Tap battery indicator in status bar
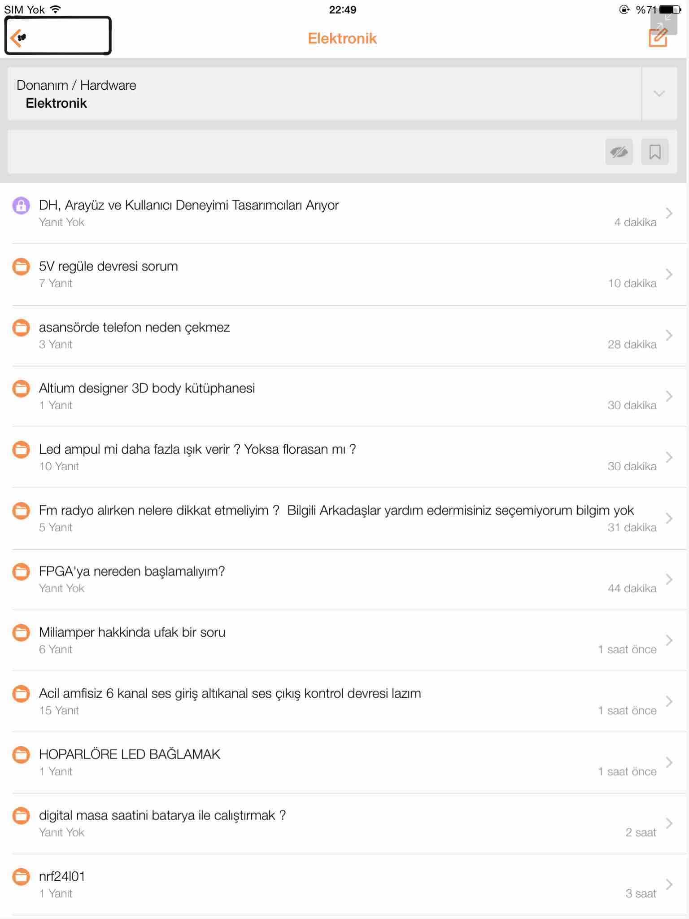The width and height of the screenshot is (689, 919). pos(670,9)
